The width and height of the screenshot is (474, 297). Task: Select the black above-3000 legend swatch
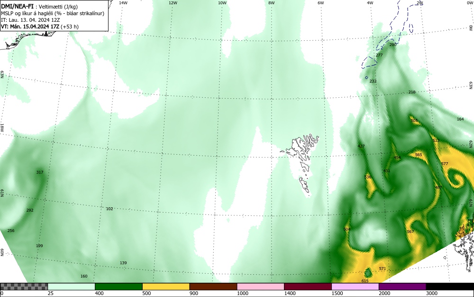coord(450,287)
